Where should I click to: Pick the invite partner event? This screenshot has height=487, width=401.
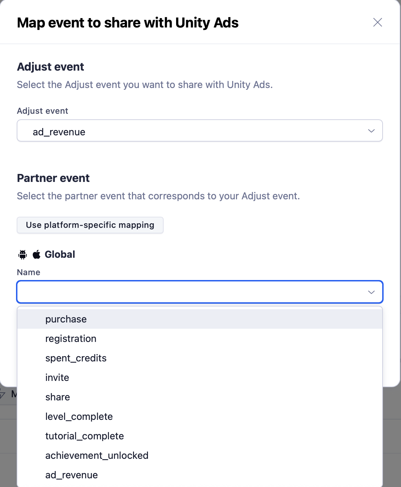coord(57,378)
